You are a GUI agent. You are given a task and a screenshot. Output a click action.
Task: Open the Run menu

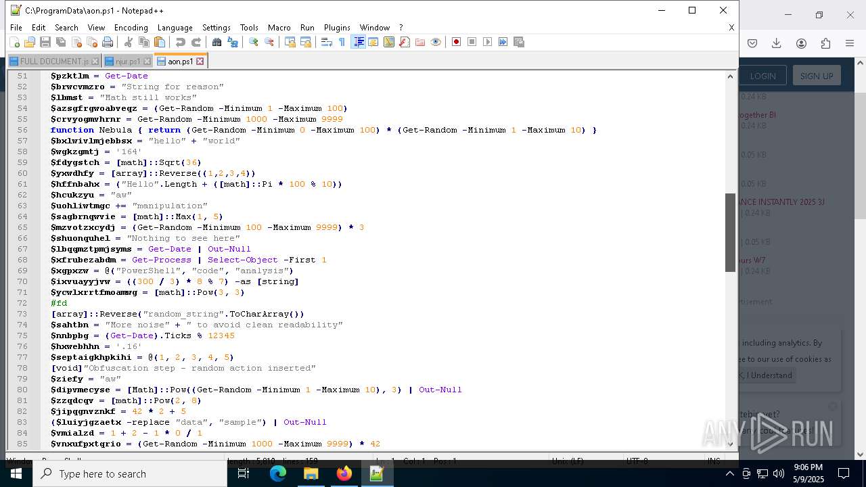point(307,28)
